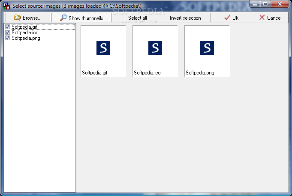Screen dimensions: 292x196
Task: Click the Softpedia.png thumbnail caption
Action: pyautogui.click(x=200, y=73)
